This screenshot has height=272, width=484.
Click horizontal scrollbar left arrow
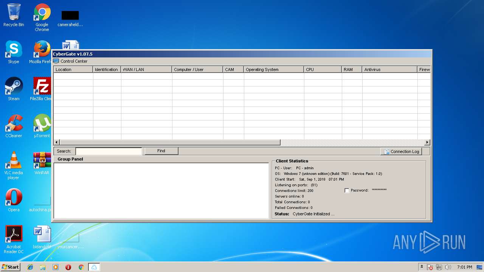click(57, 142)
